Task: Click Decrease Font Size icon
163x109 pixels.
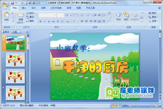Action: [71, 15]
